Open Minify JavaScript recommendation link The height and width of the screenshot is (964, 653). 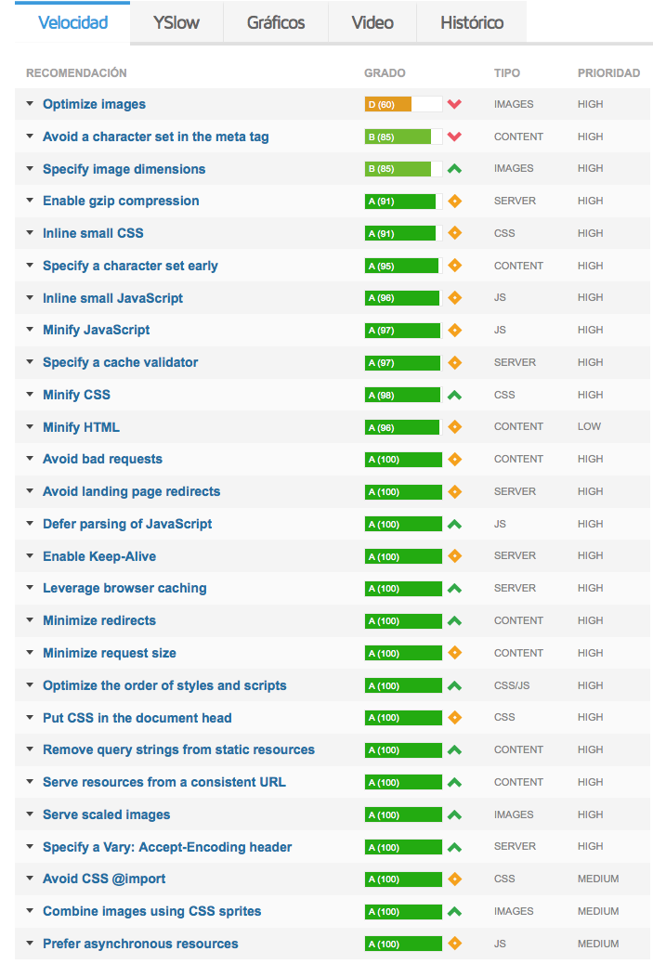point(97,330)
